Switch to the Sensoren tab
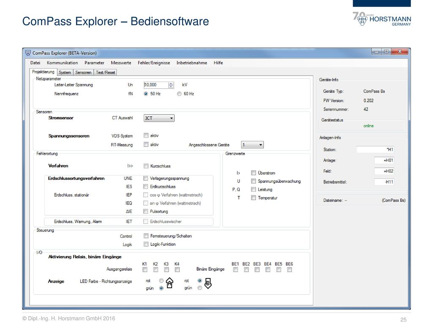433x325 pixels. coord(83,72)
